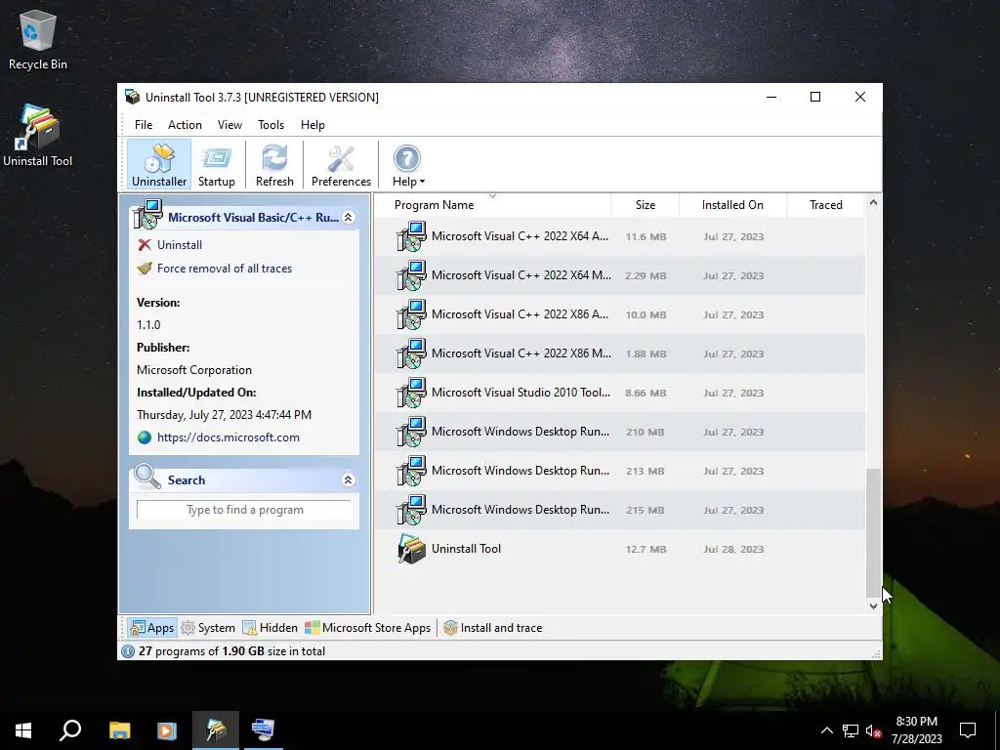Select Microsoft Visual C++ 2022 X64 M... row
1000x750 pixels.
pos(619,275)
